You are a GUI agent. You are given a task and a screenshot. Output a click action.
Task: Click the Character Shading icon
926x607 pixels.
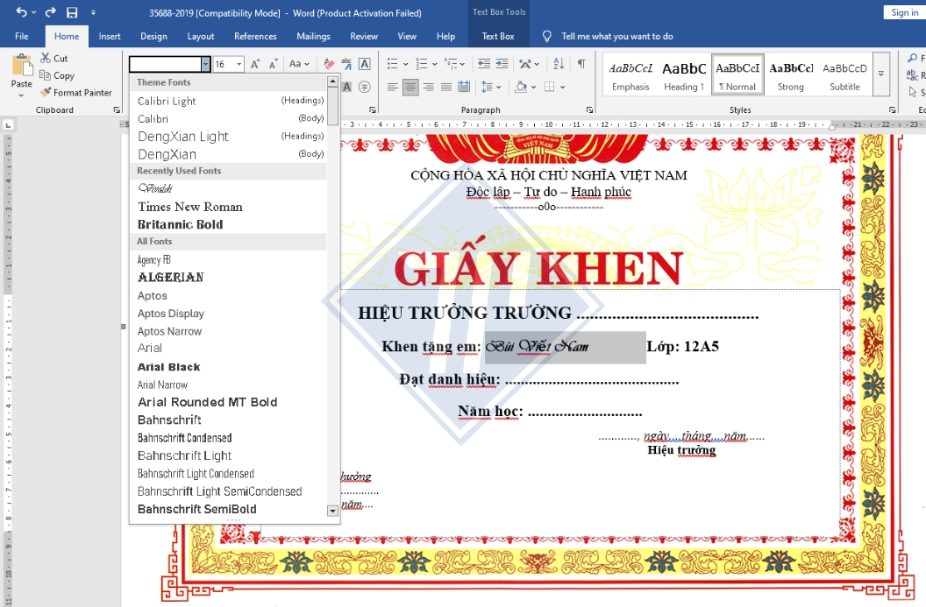coord(347,87)
